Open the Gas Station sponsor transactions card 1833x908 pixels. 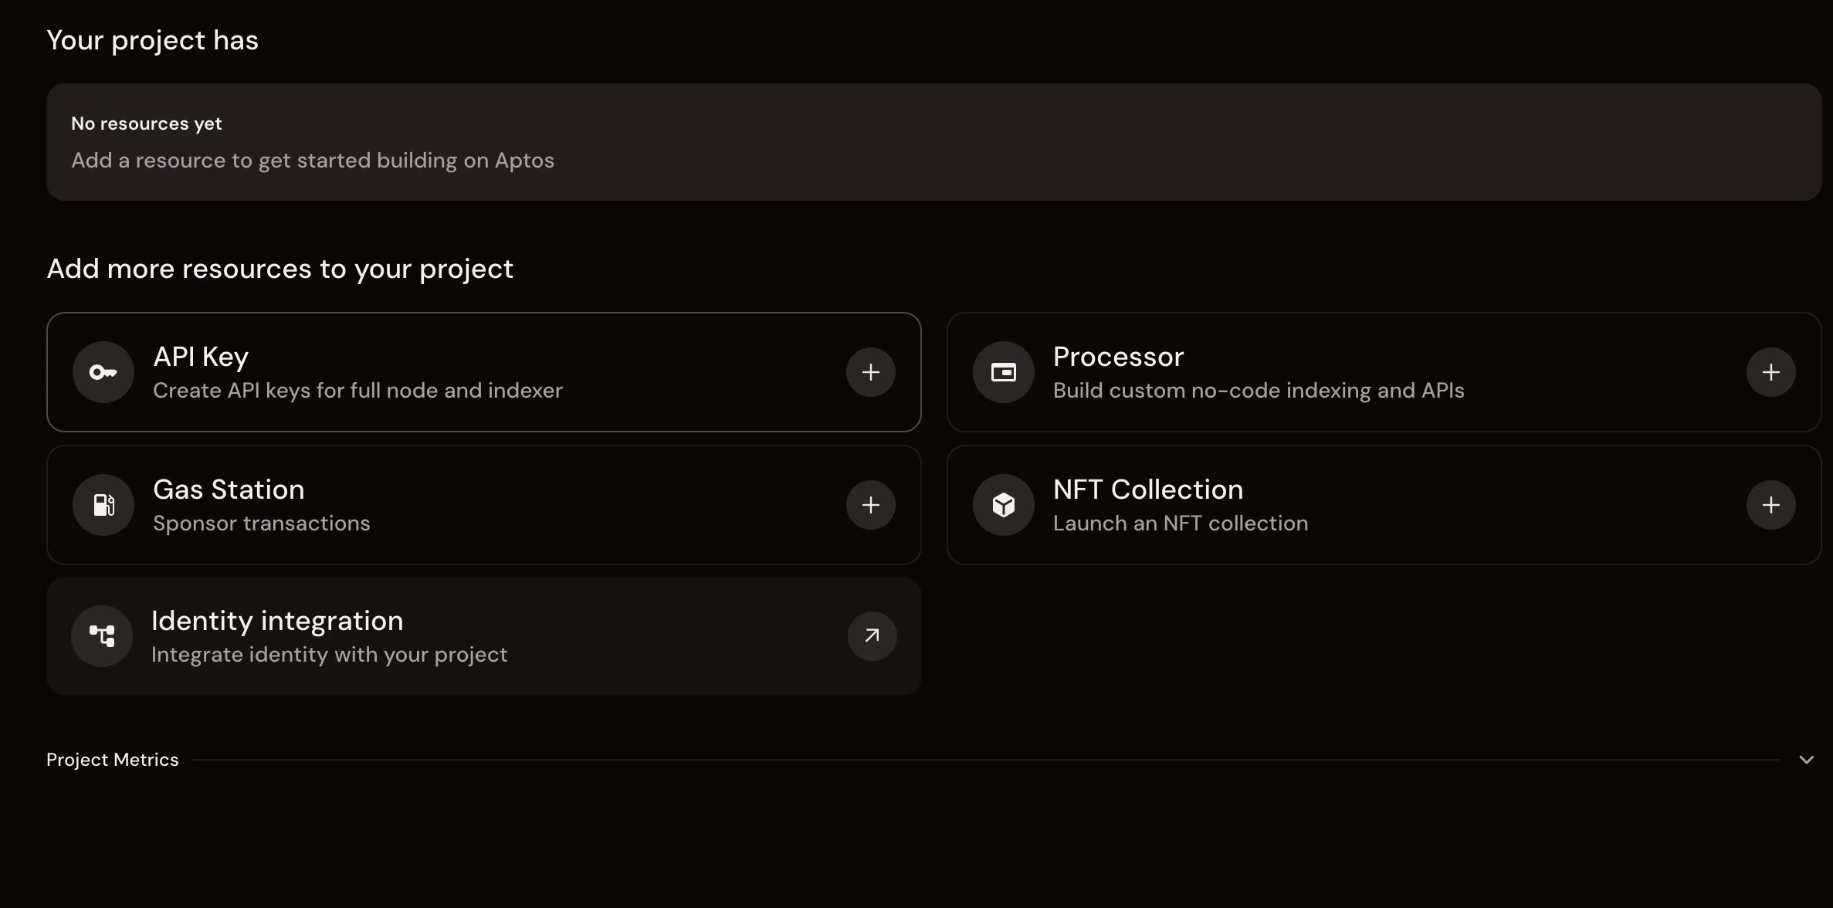484,505
